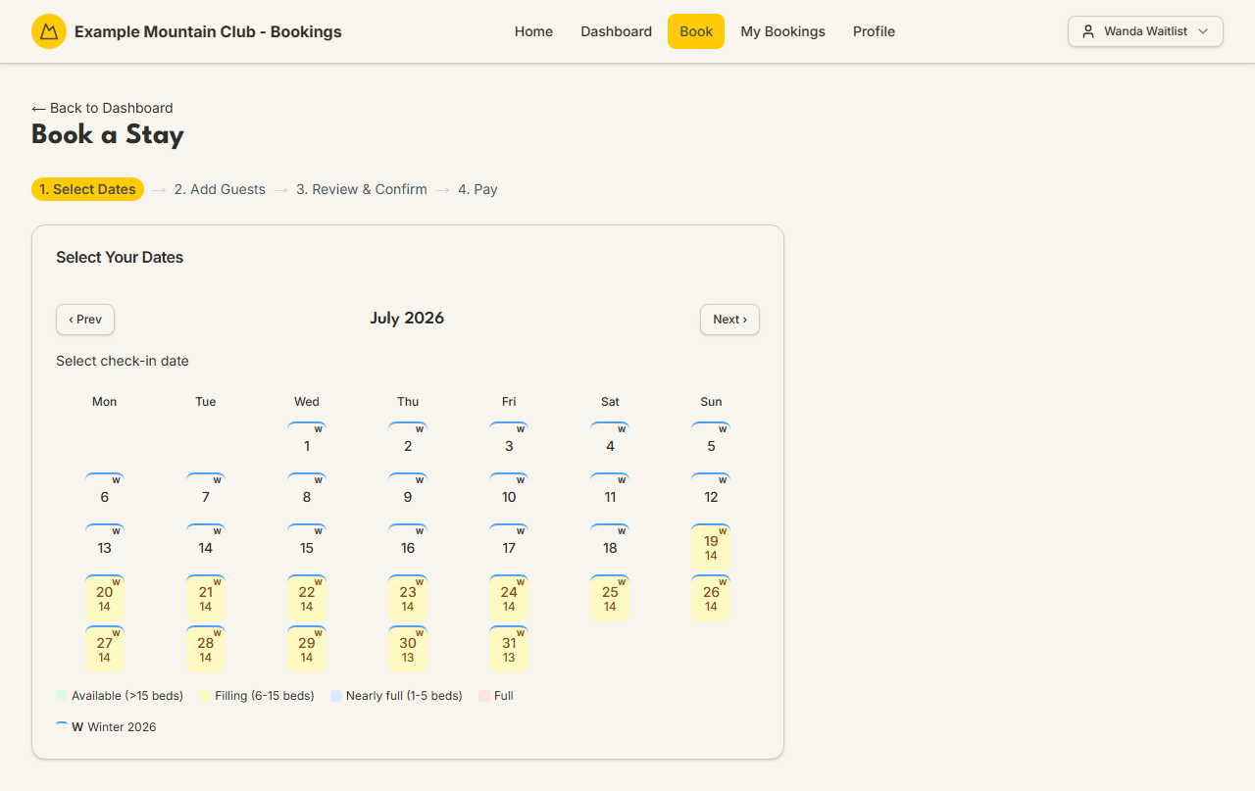
Task: Click the user avatar icon beside Wanda Waitlist
Action: 1087,31
